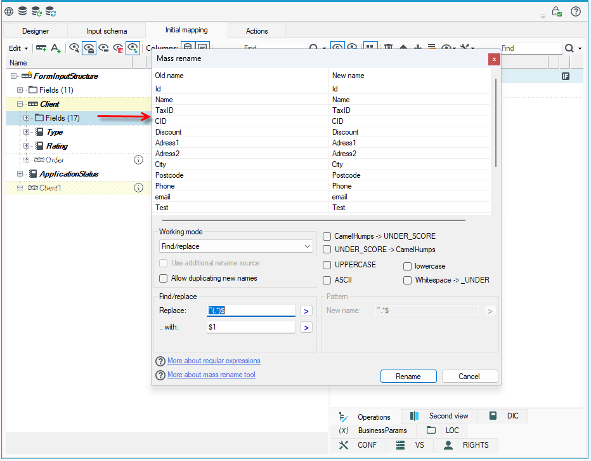Image resolution: width=591 pixels, height=461 pixels.
Task: Tick CamelHumps -> UNDER_SCORE option
Action: 327,236
